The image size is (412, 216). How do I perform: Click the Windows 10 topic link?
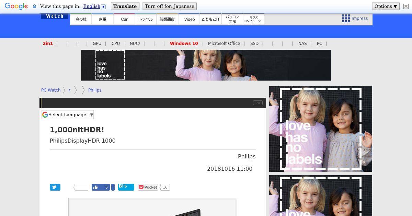click(184, 44)
